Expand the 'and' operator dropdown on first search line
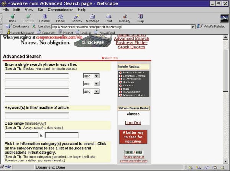The width and height of the screenshot is (230, 171). (x=96, y=76)
